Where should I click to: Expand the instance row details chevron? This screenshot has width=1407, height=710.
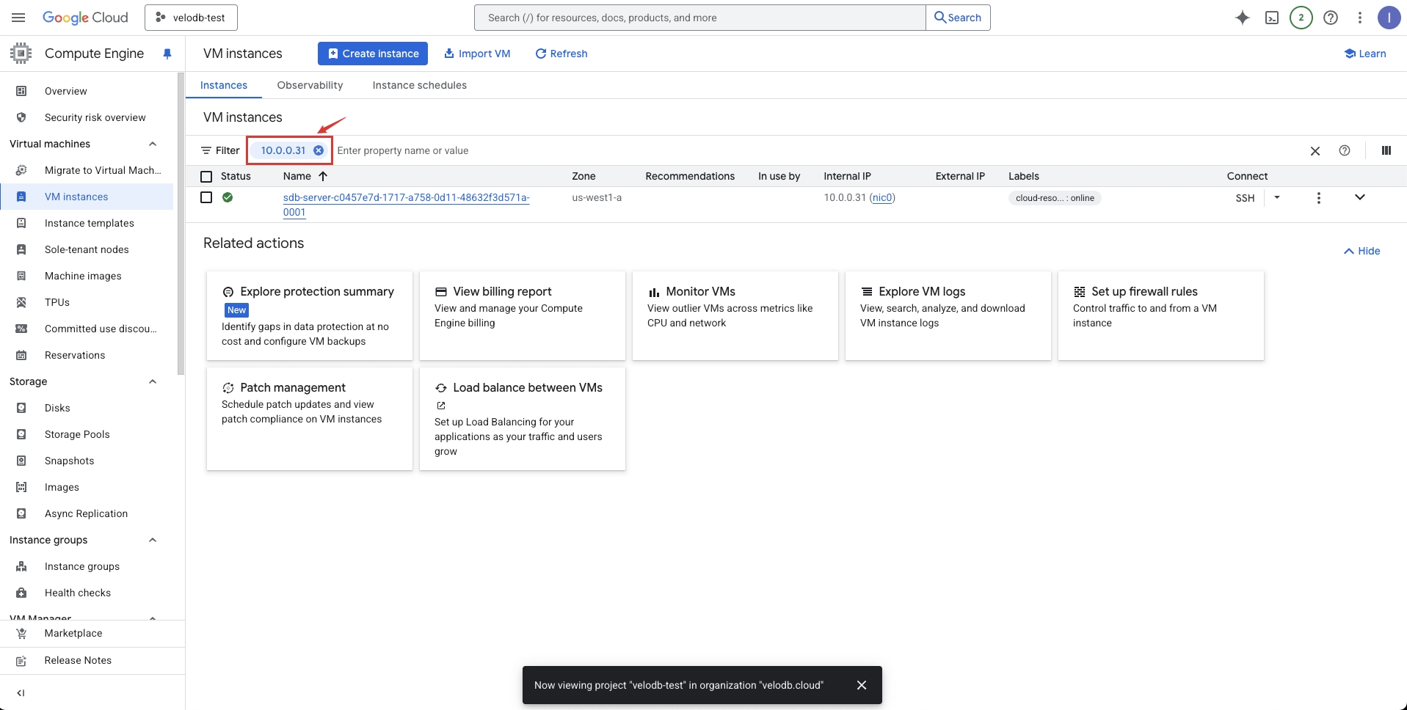(1359, 197)
